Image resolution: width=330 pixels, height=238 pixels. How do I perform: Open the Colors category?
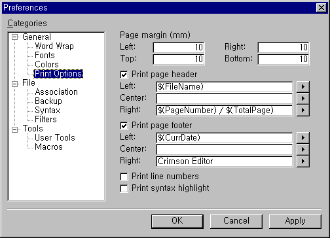[46, 64]
